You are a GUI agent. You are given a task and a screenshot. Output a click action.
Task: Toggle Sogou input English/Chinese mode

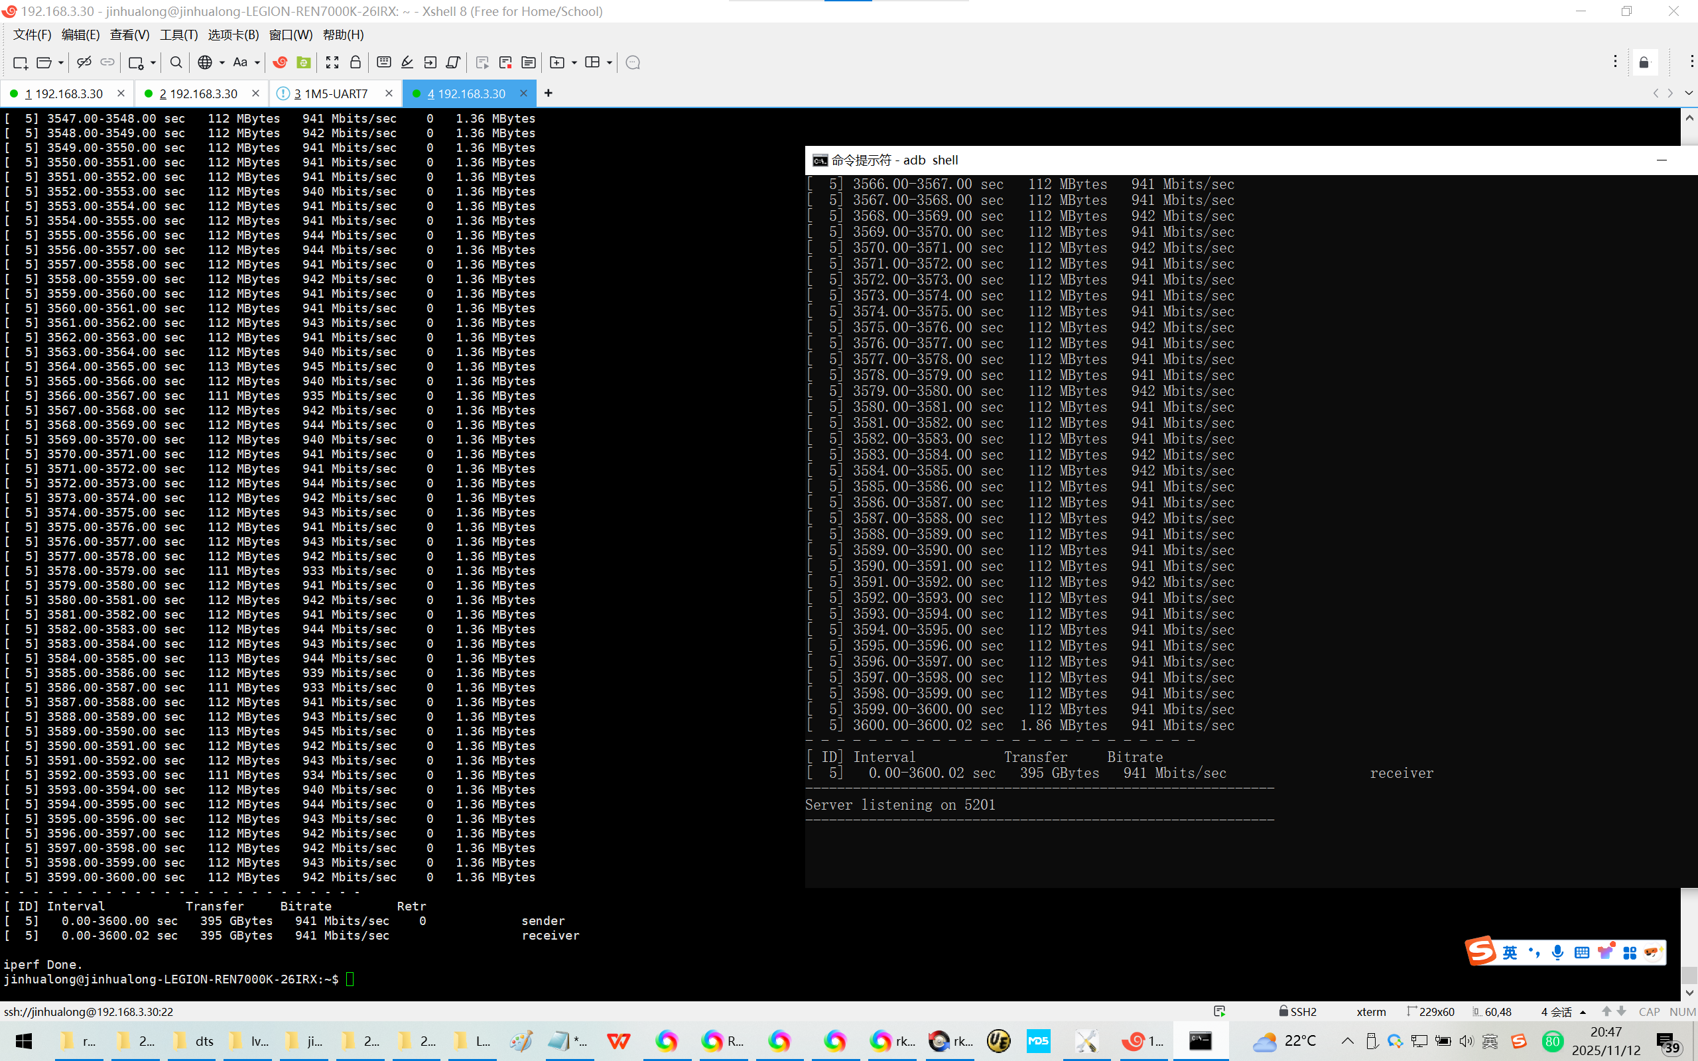coord(1509,952)
